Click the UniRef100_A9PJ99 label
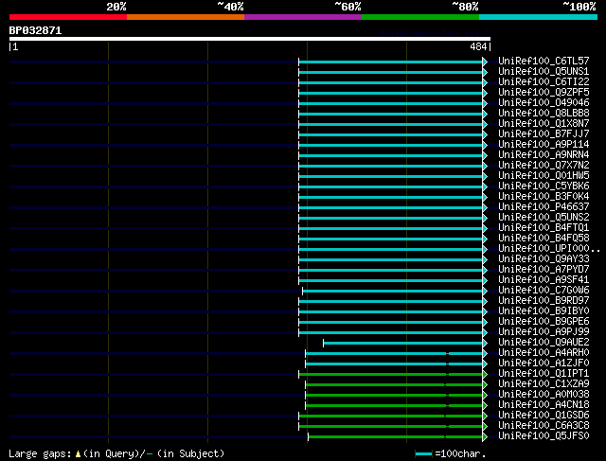Image resolution: width=606 pixels, height=461 pixels. coord(544,332)
